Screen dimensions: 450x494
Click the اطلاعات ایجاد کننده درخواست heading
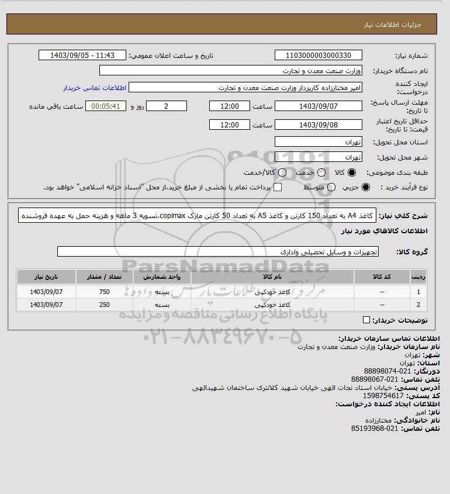(387, 404)
